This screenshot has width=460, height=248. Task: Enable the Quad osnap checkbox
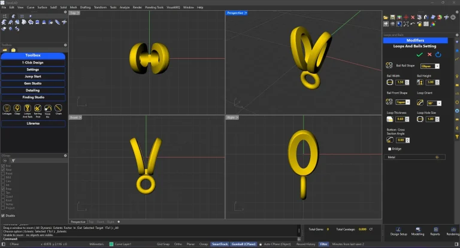(3, 196)
